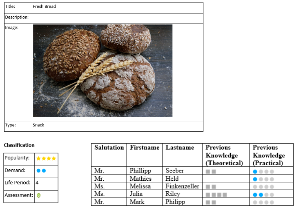294x206 pixels.
Task: Click the Popularity star rating icons
Action: pyautogui.click(x=46, y=158)
